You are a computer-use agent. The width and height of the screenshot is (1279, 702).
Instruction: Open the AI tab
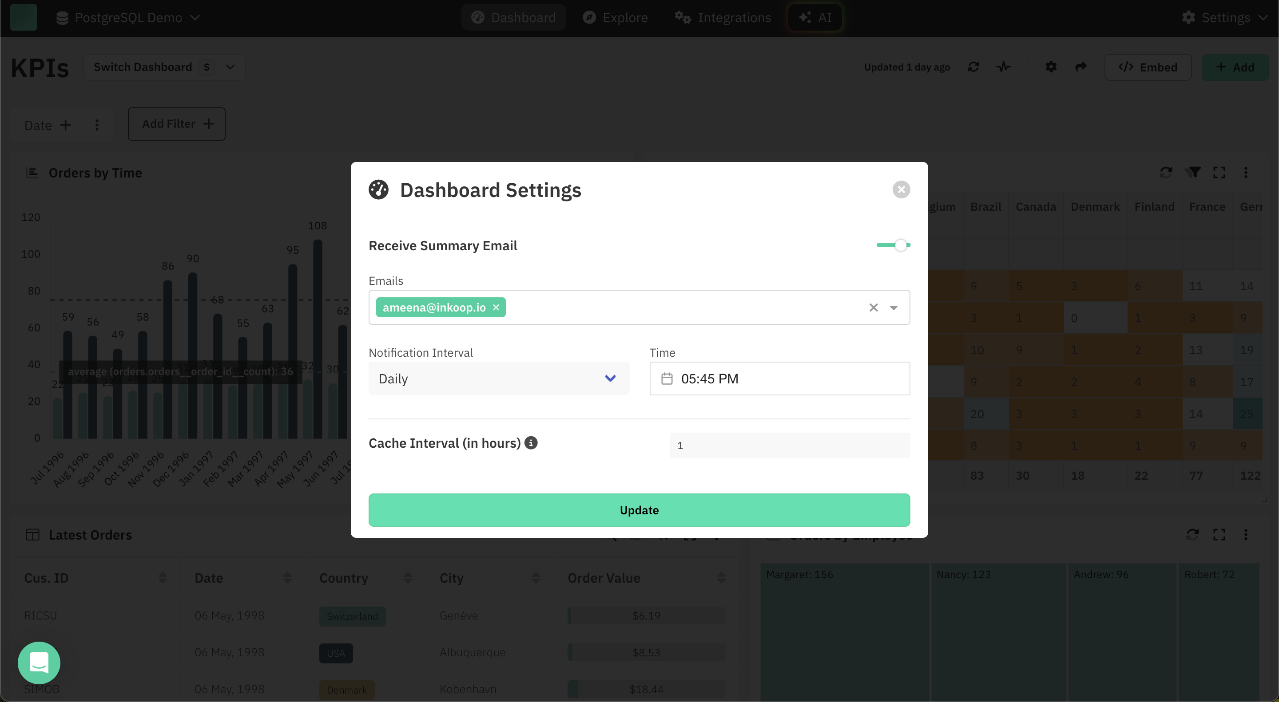click(815, 17)
